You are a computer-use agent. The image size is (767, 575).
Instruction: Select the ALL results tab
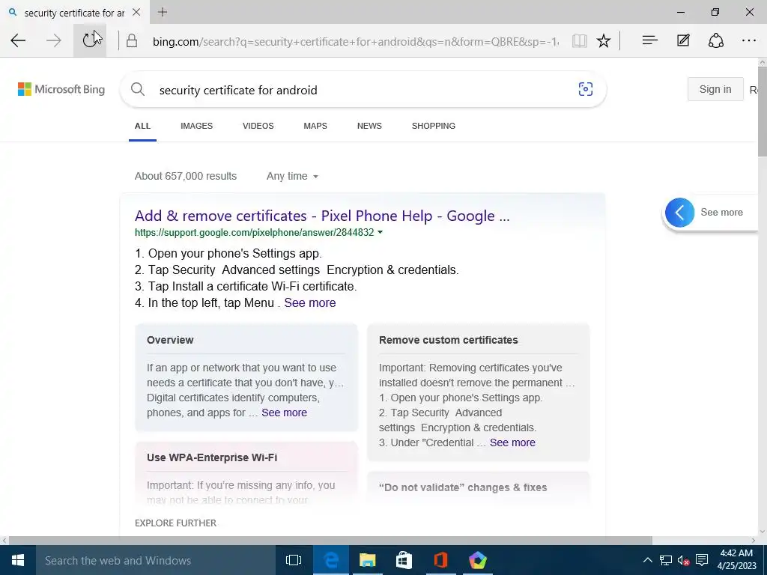click(x=142, y=126)
